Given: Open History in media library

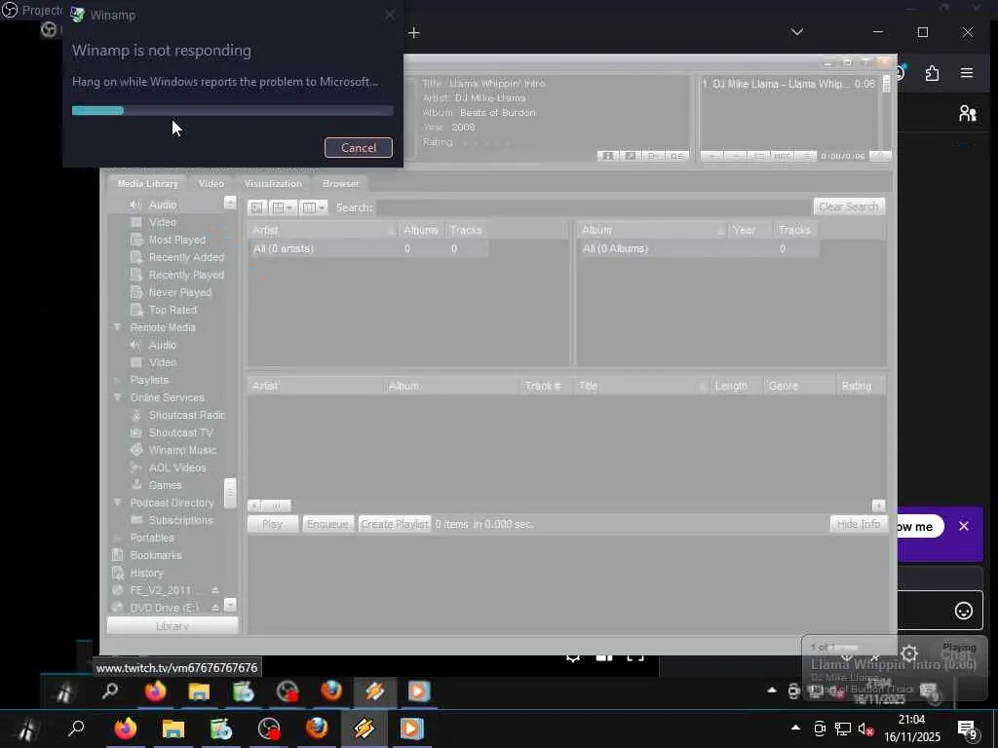Looking at the screenshot, I should click(x=146, y=573).
